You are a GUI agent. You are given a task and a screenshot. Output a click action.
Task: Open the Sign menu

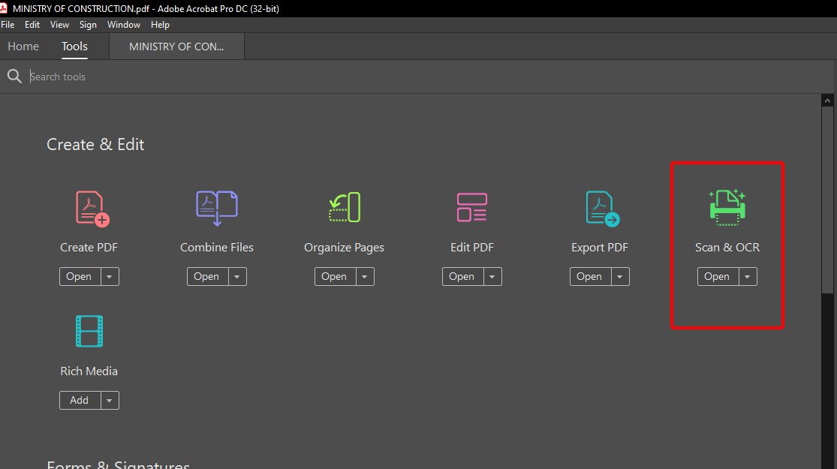click(88, 25)
